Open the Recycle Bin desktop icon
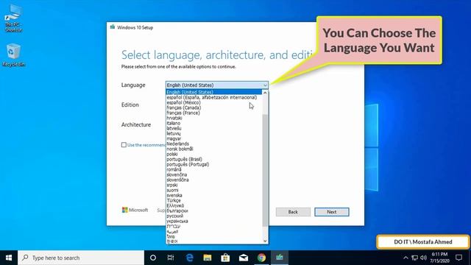 pyautogui.click(x=13, y=54)
